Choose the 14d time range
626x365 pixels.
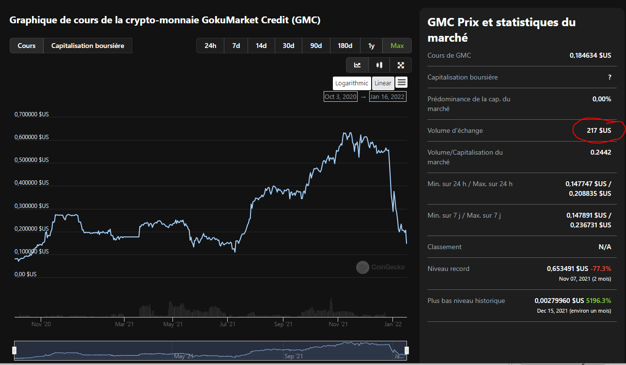point(261,46)
